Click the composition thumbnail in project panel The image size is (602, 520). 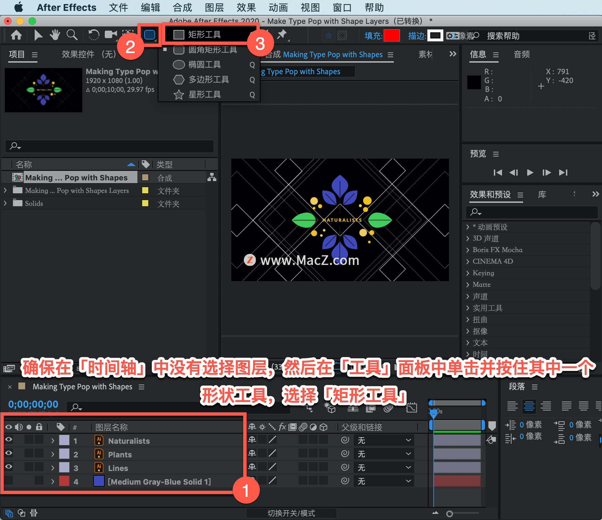click(x=44, y=90)
